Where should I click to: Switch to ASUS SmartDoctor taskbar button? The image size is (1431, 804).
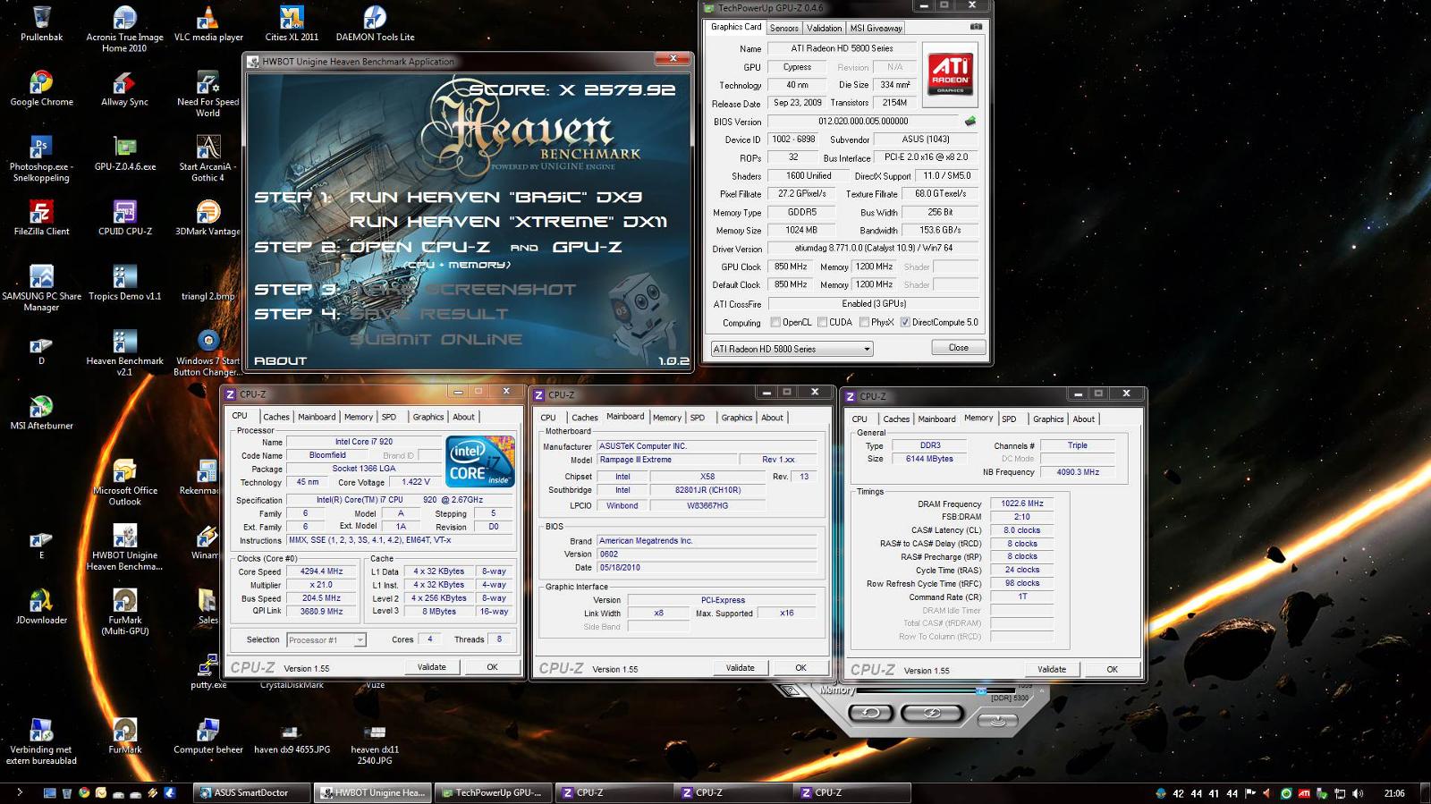point(251,792)
